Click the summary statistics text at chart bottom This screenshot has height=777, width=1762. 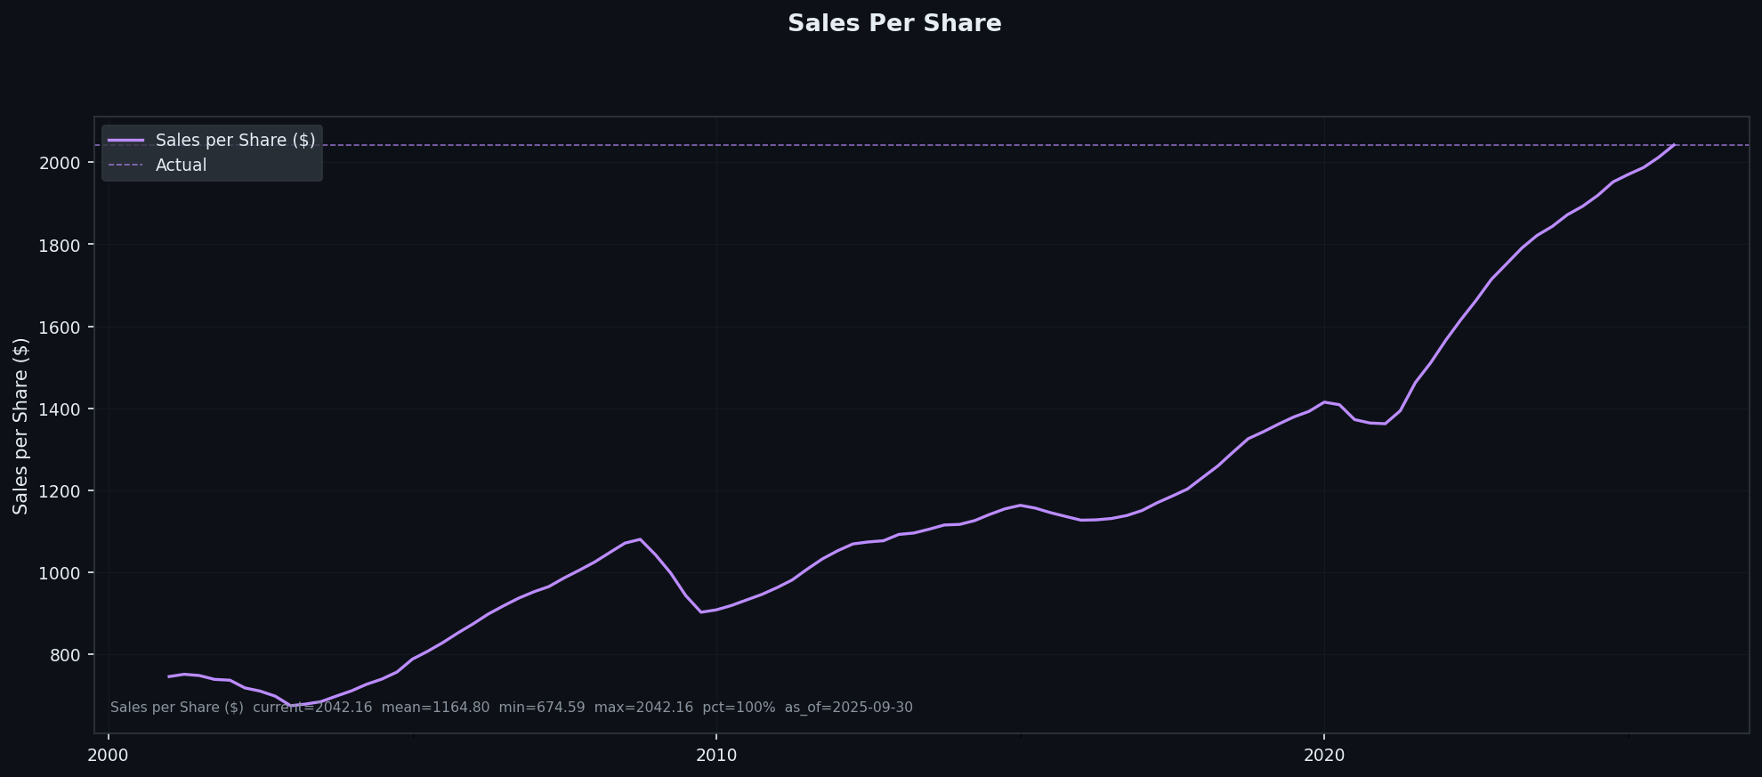[511, 708]
